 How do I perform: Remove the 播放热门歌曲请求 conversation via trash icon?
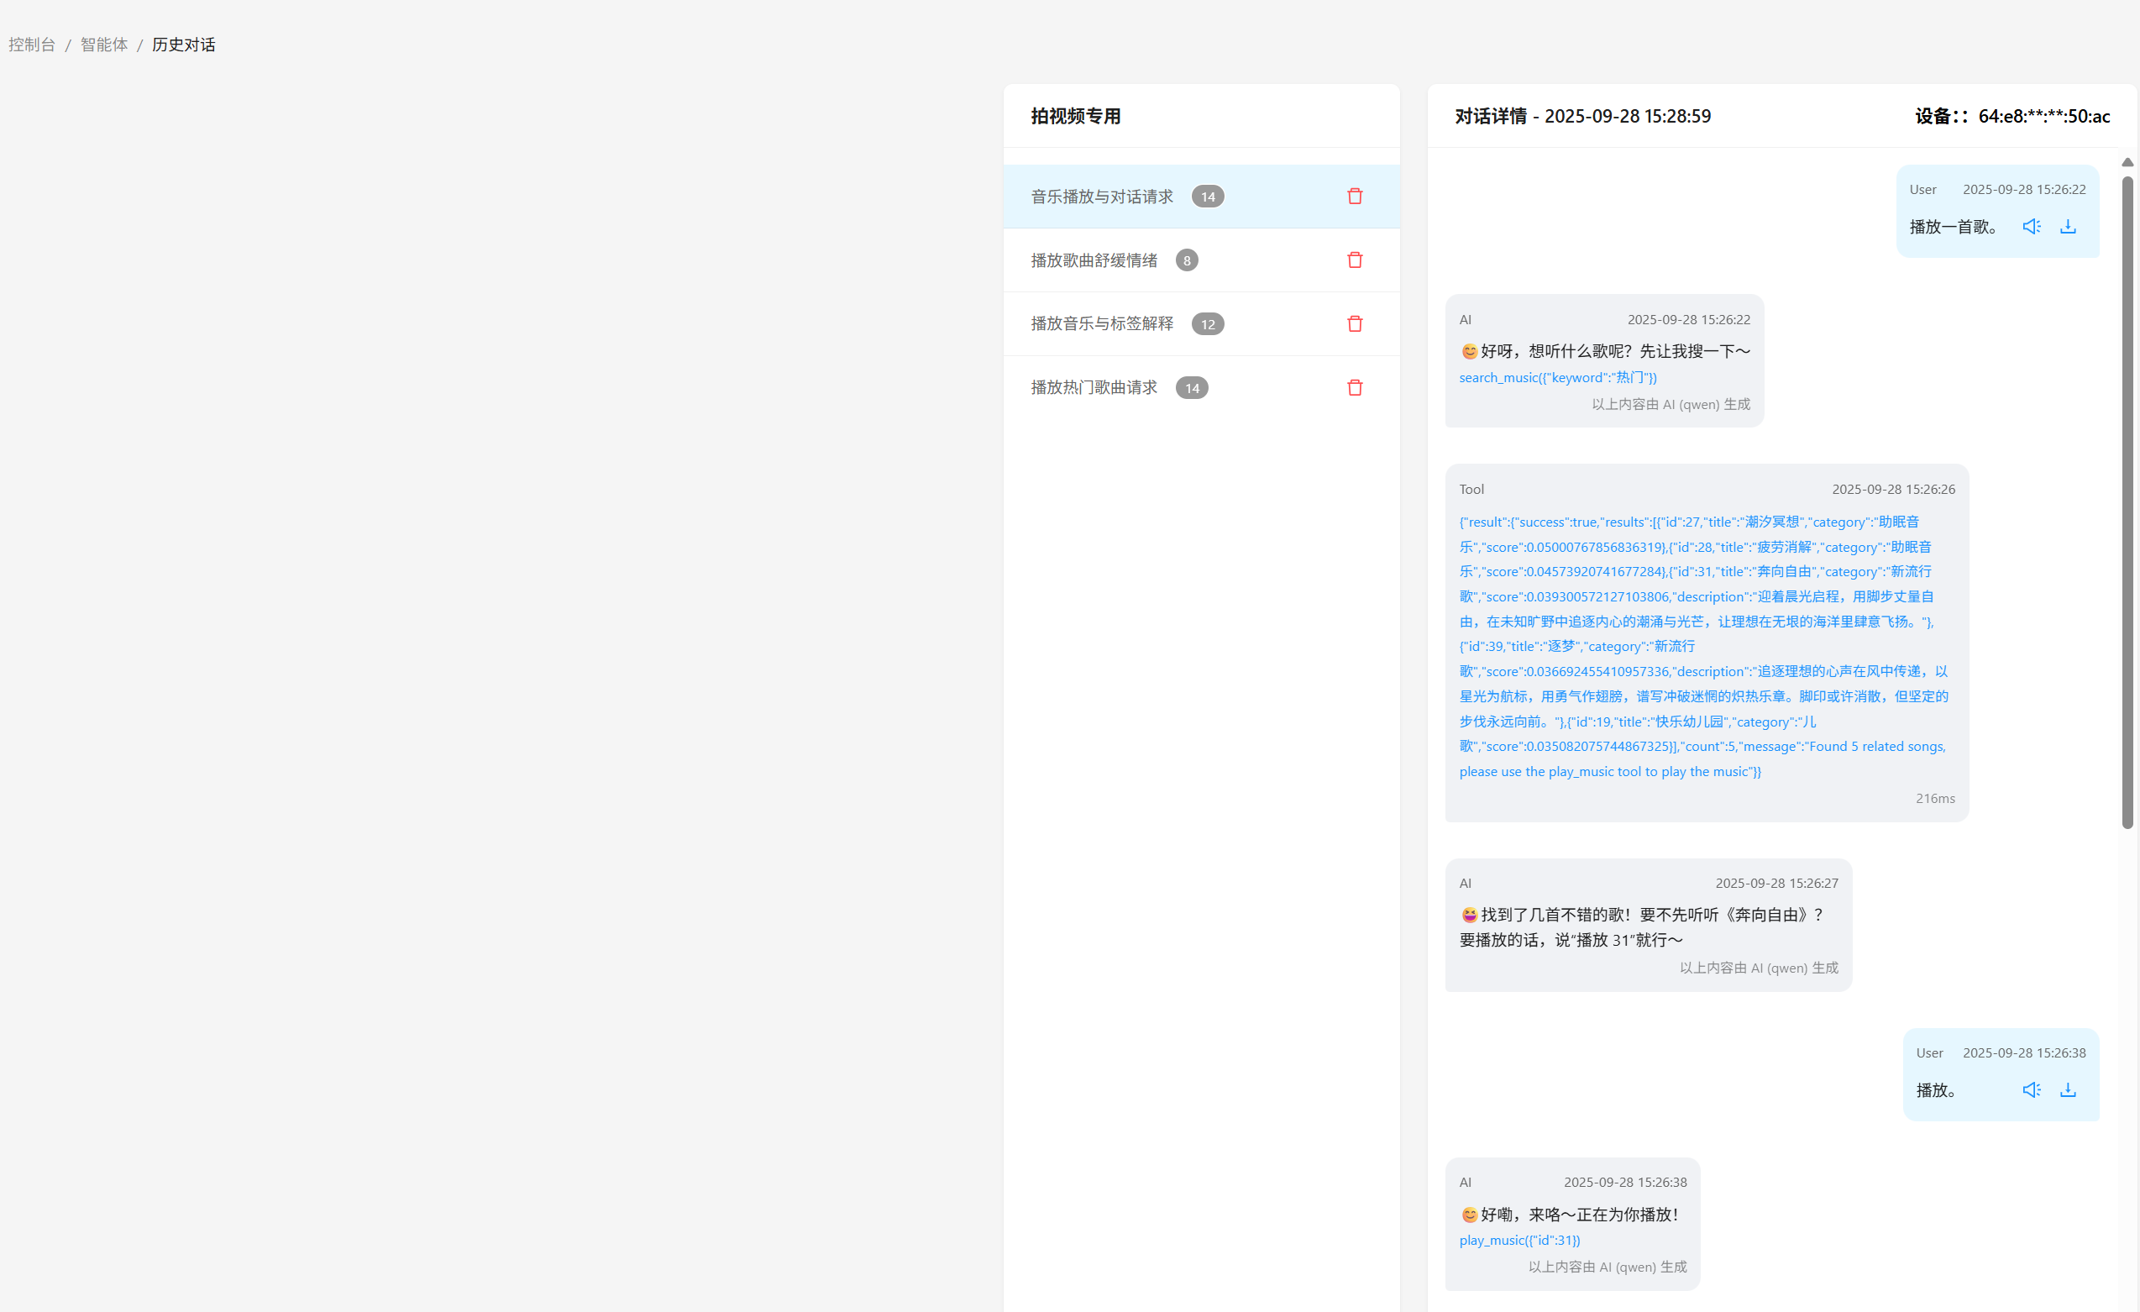click(1354, 387)
